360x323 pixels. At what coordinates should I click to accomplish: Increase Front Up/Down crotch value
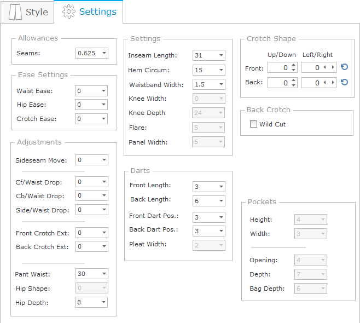coord(294,65)
